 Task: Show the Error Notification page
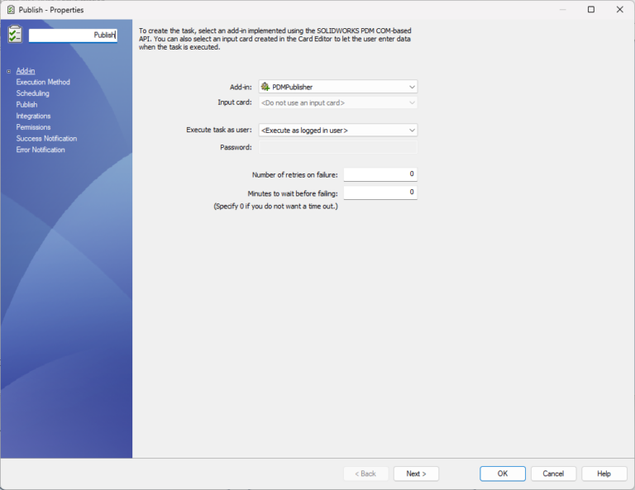click(41, 150)
